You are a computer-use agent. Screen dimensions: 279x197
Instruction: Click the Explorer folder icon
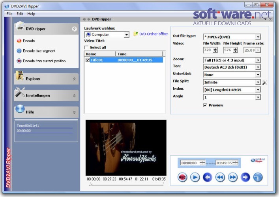click(20, 76)
